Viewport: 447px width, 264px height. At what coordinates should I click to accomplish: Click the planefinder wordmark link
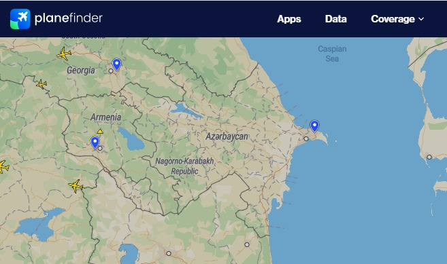pyautogui.click(x=69, y=18)
